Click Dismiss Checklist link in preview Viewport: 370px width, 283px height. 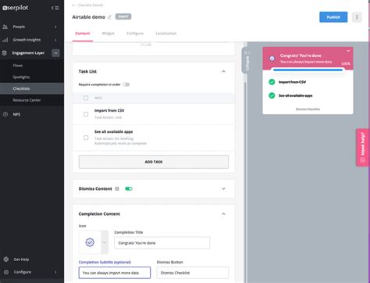tap(308, 109)
